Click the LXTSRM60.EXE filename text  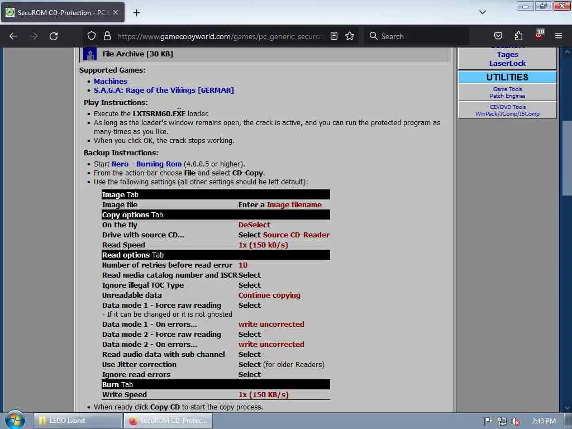pos(159,114)
